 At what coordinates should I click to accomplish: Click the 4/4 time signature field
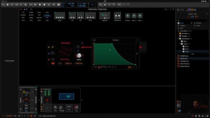[72, 6]
